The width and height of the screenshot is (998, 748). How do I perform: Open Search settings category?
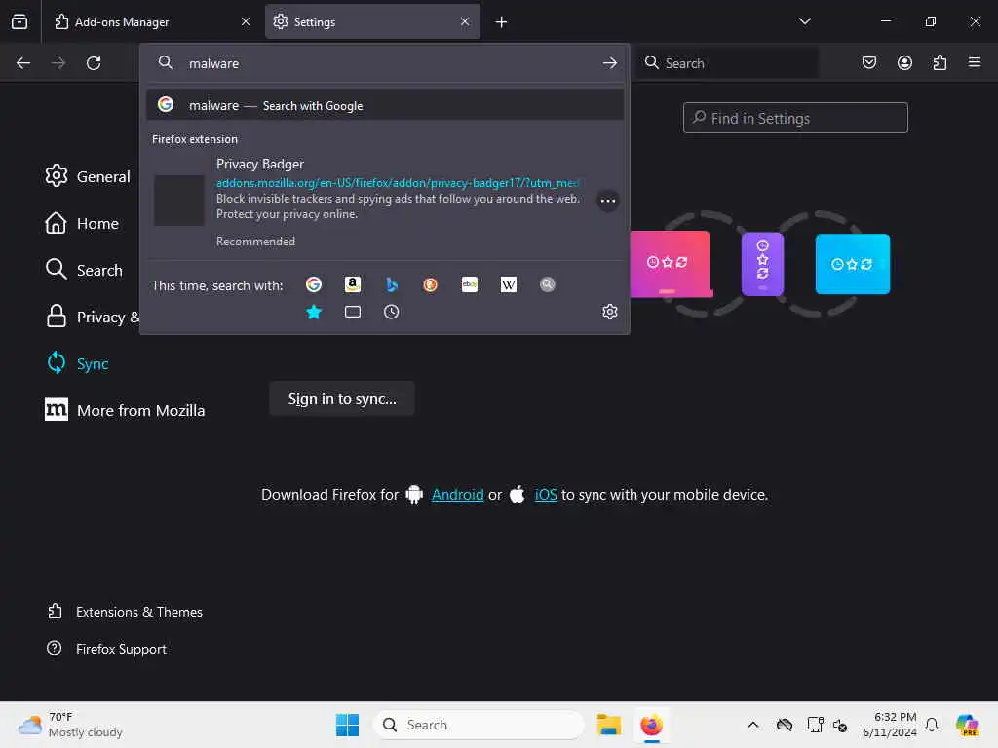pyautogui.click(x=84, y=270)
